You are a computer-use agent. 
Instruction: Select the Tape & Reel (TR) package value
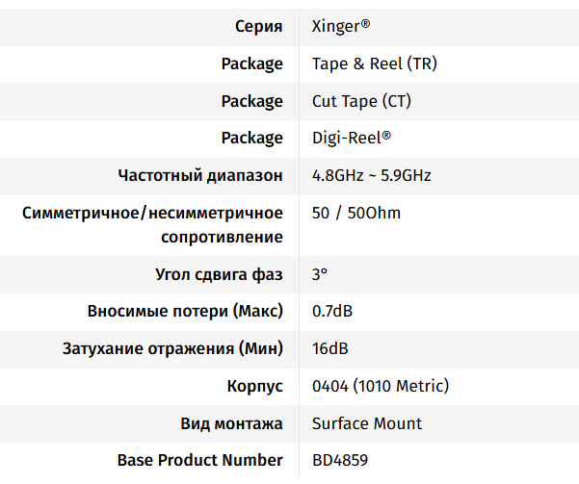point(375,64)
